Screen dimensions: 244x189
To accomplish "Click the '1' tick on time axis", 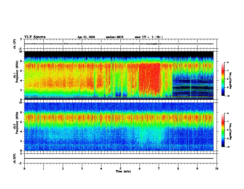I will click(x=43, y=169).
